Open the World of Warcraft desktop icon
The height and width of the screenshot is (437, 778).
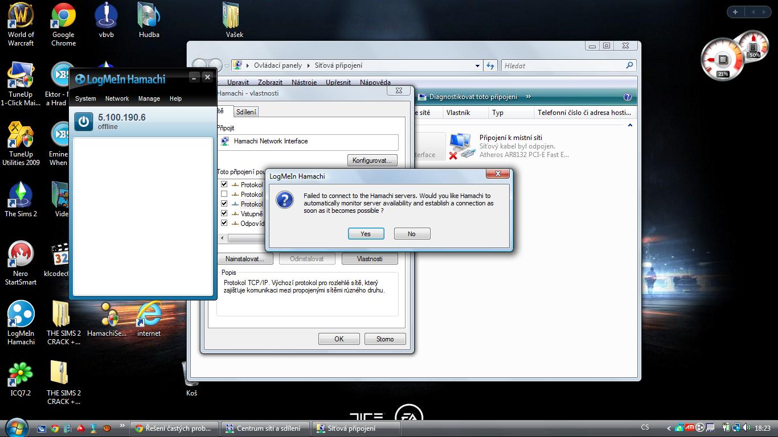point(21,24)
